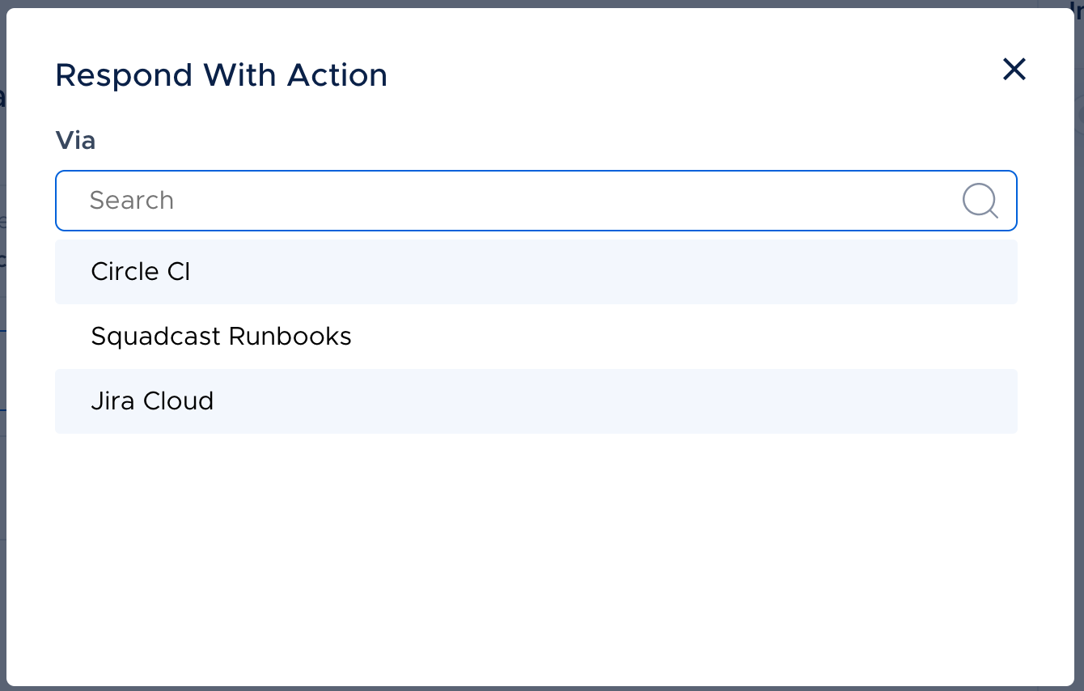Image resolution: width=1084 pixels, height=691 pixels.
Task: Close the Respond With Action dialog
Action: [1014, 70]
